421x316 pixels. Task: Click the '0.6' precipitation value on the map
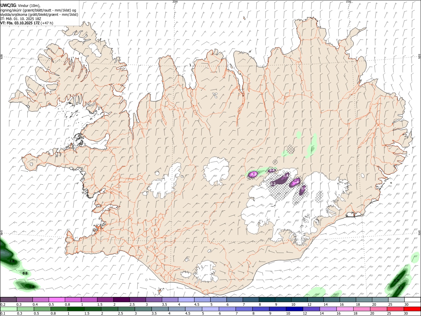[25, 273]
